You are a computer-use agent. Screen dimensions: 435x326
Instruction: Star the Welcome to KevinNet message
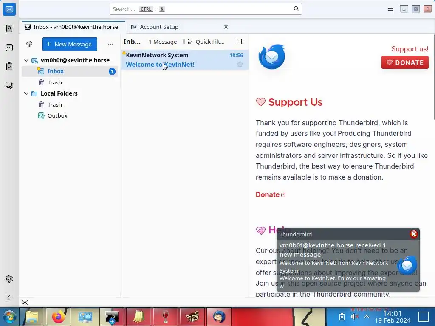pos(240,65)
